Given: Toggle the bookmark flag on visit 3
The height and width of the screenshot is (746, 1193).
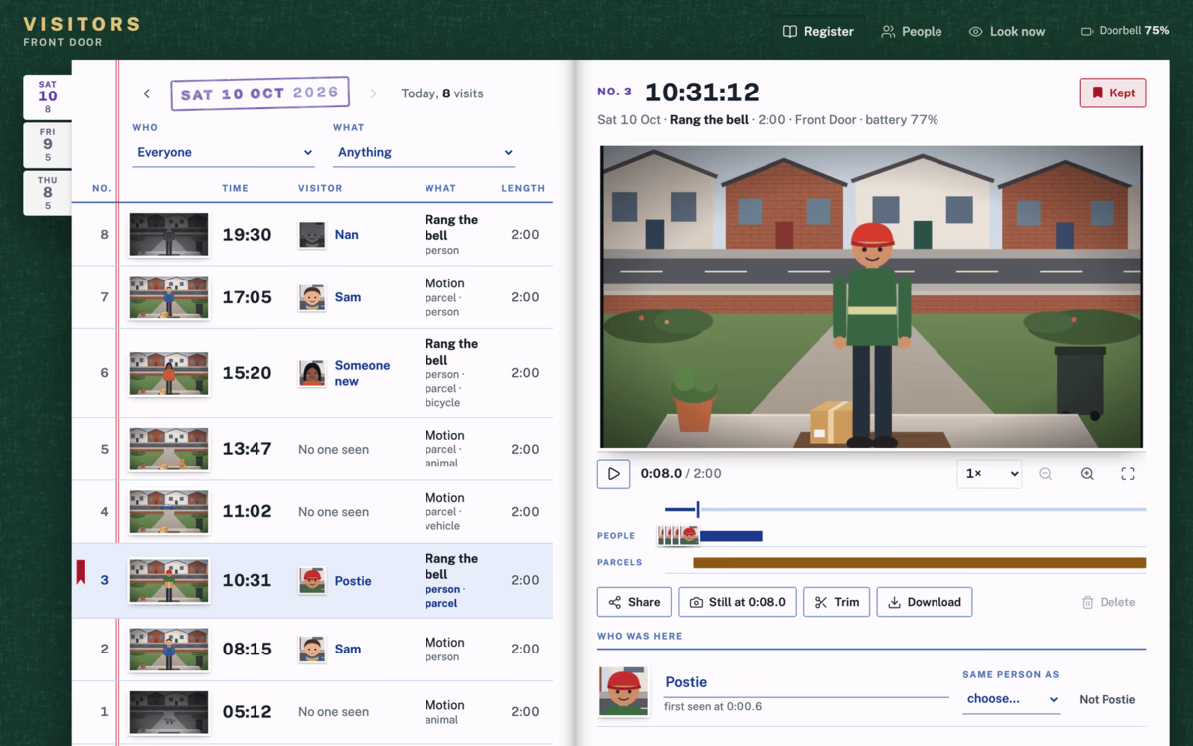Looking at the screenshot, I should [81, 572].
